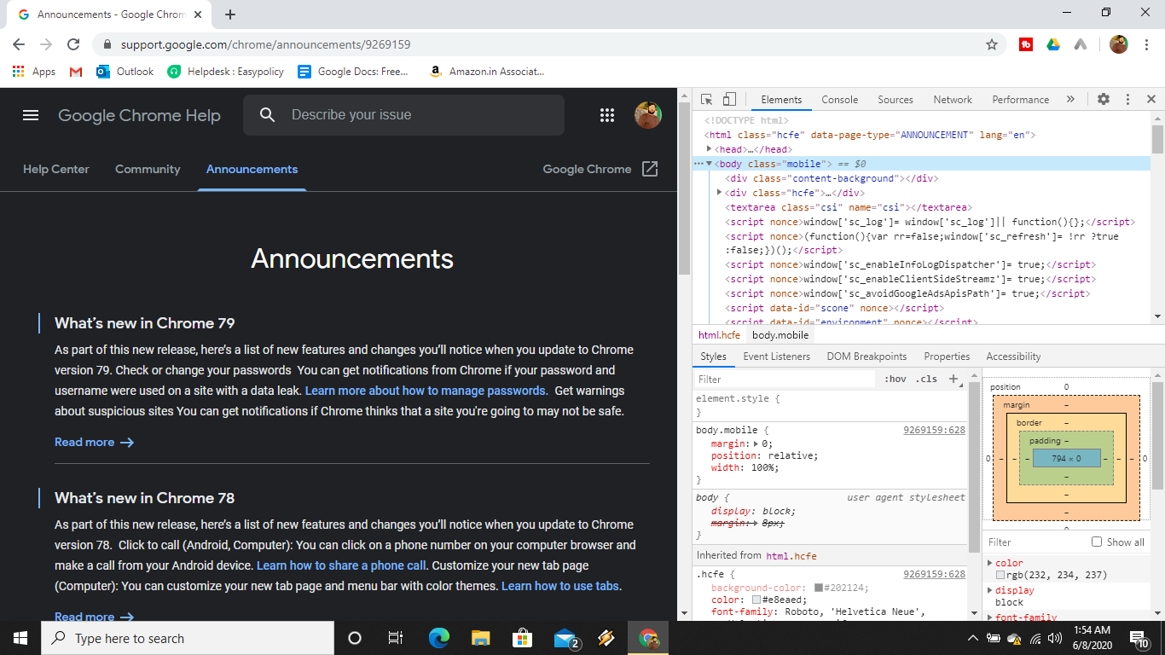Open the DOM Breakpoints pane tab

point(867,356)
